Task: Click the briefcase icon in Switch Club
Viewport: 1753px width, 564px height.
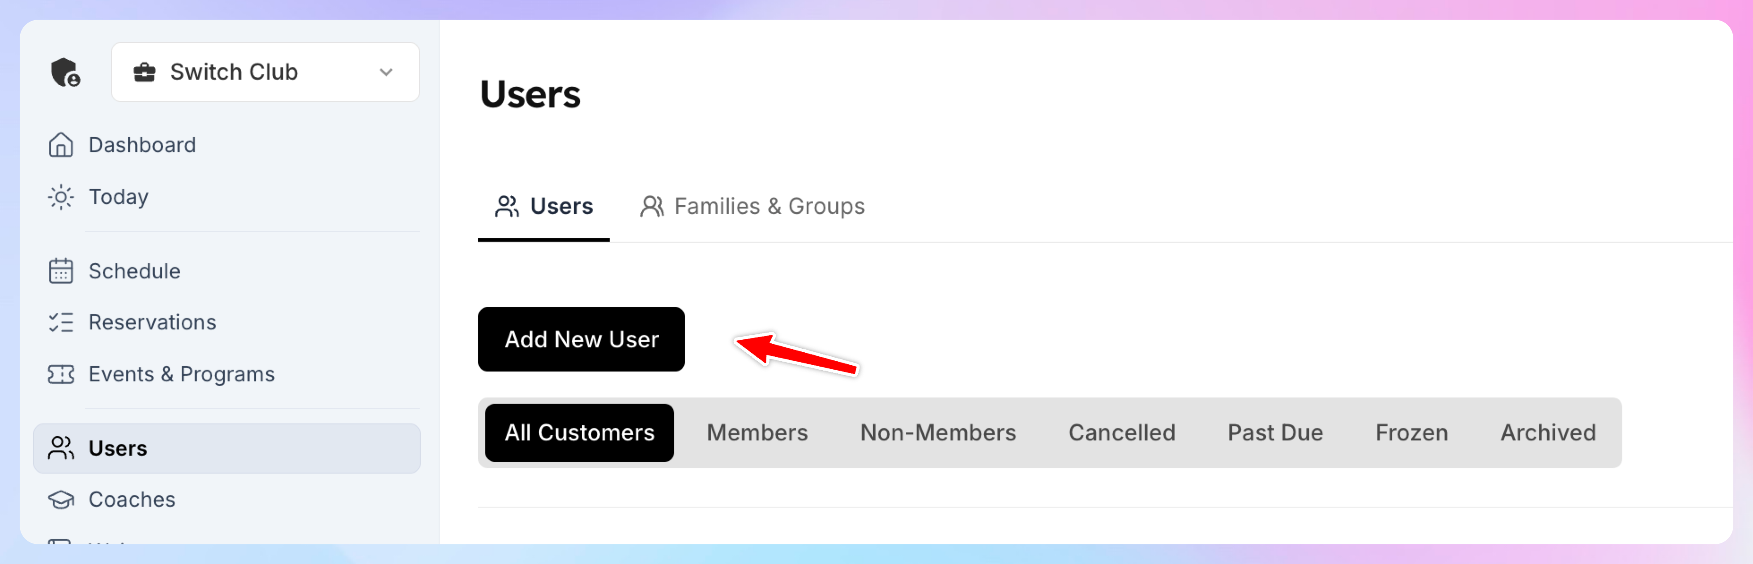Action: [144, 72]
